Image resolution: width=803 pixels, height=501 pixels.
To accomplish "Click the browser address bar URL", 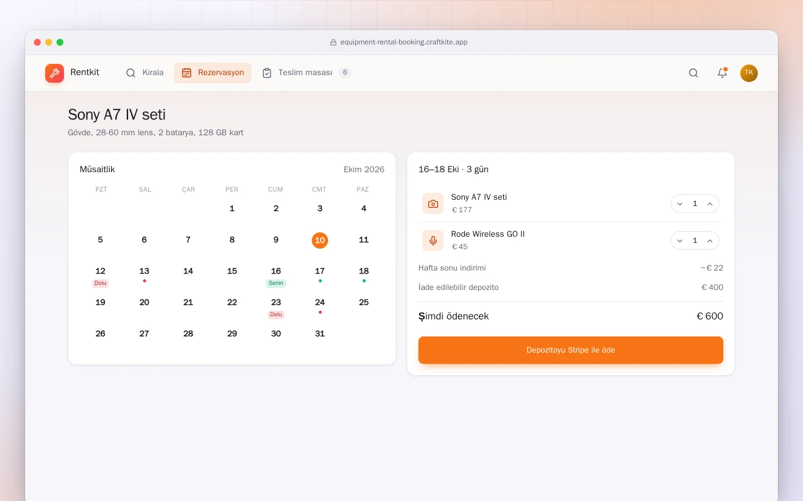I will (x=404, y=43).
